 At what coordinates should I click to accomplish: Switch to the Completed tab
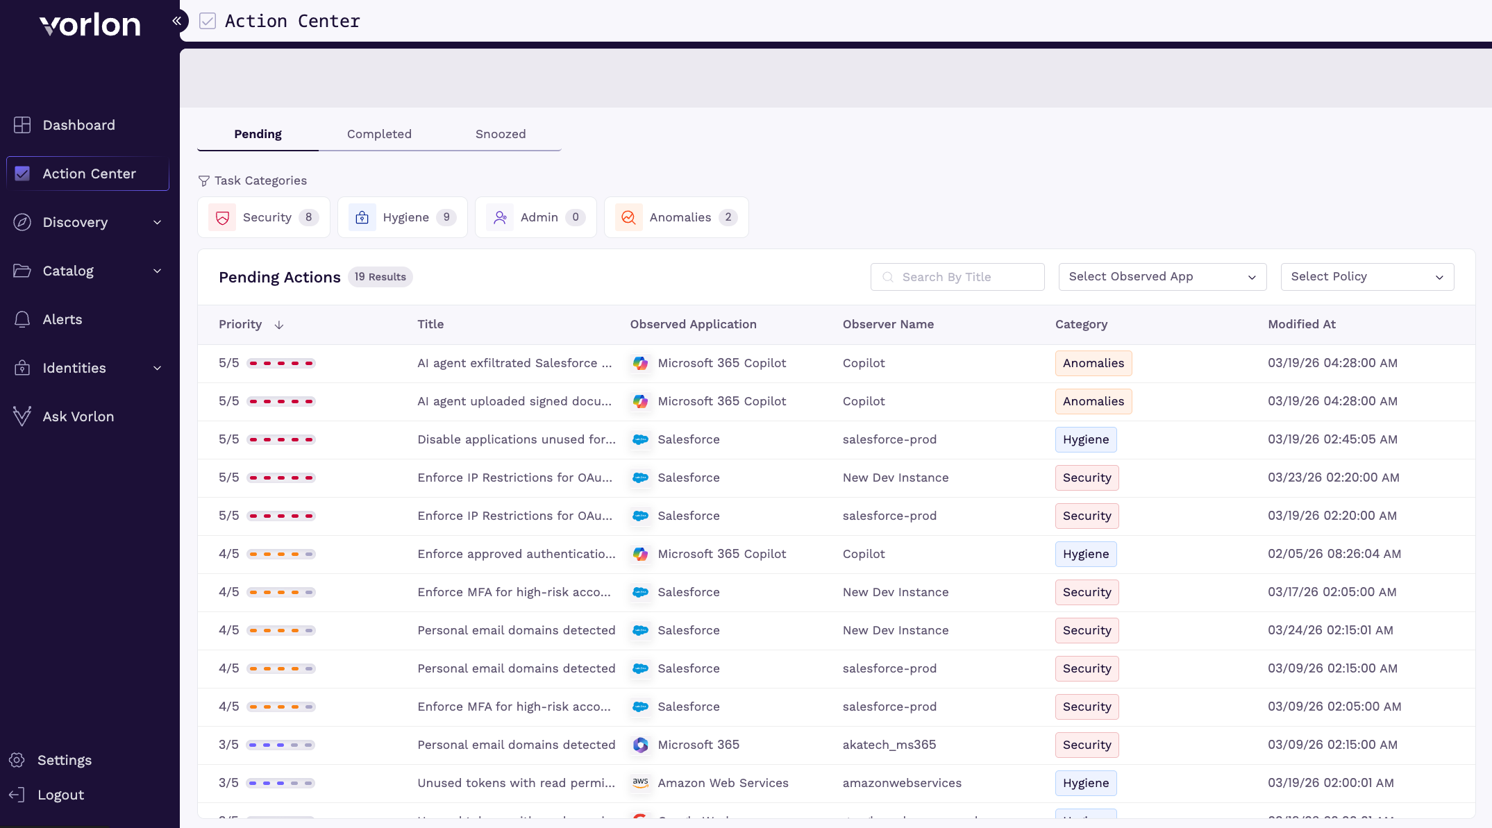pyautogui.click(x=379, y=134)
